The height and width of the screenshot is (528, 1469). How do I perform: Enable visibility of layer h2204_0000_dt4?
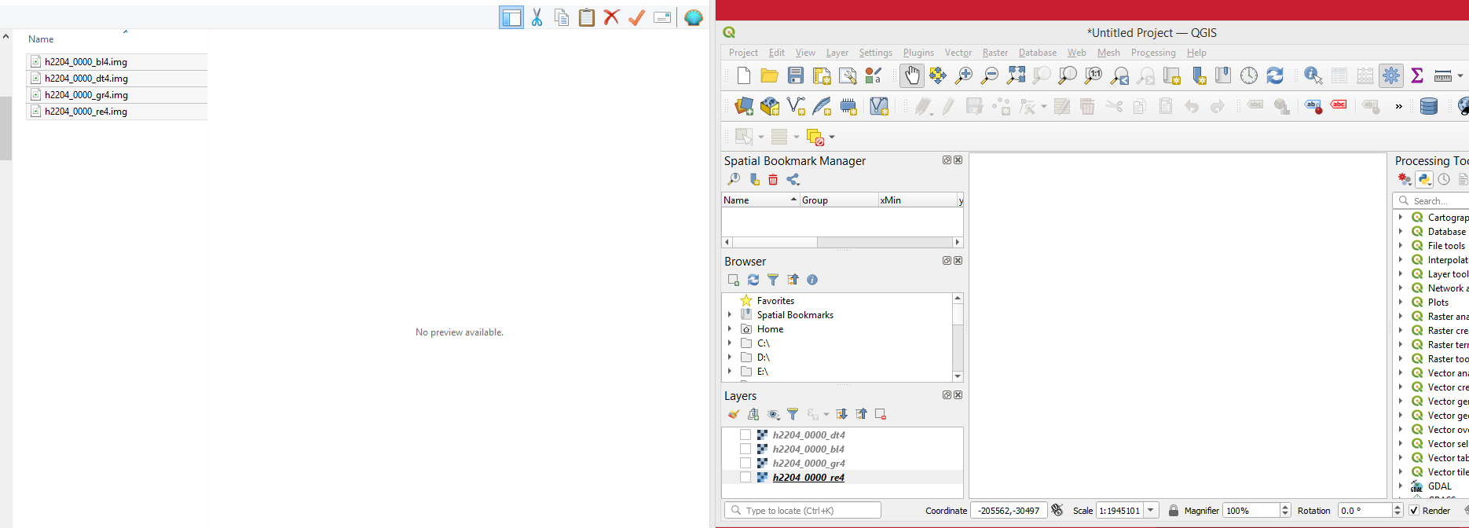coord(745,434)
